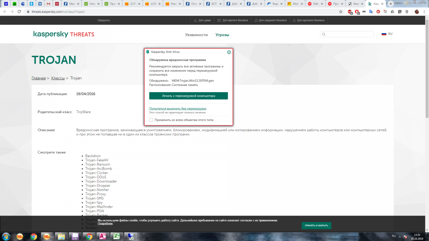This screenshot has width=429, height=241.
Task: Open the Trojan-Notifier link
Action: pos(97,190)
